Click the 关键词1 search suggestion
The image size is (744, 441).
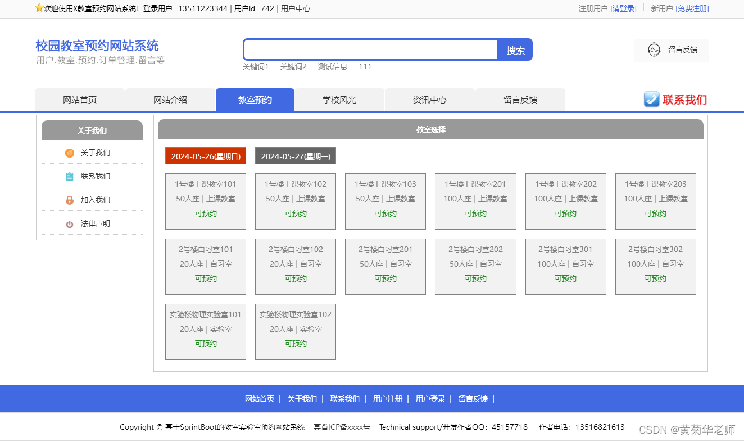(256, 66)
